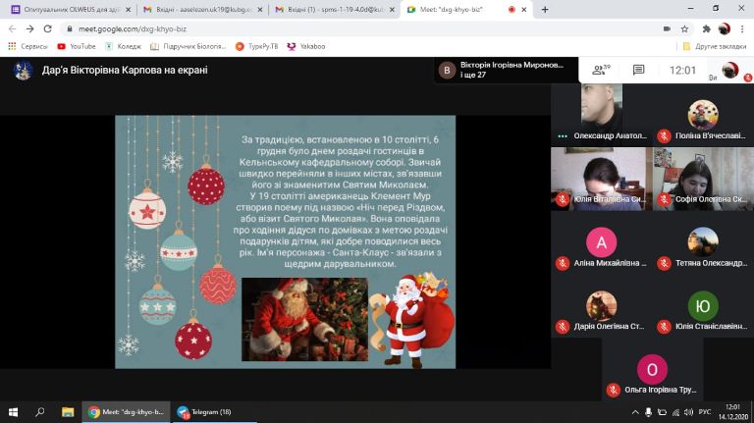Open taskbar clock and date

click(x=733, y=412)
